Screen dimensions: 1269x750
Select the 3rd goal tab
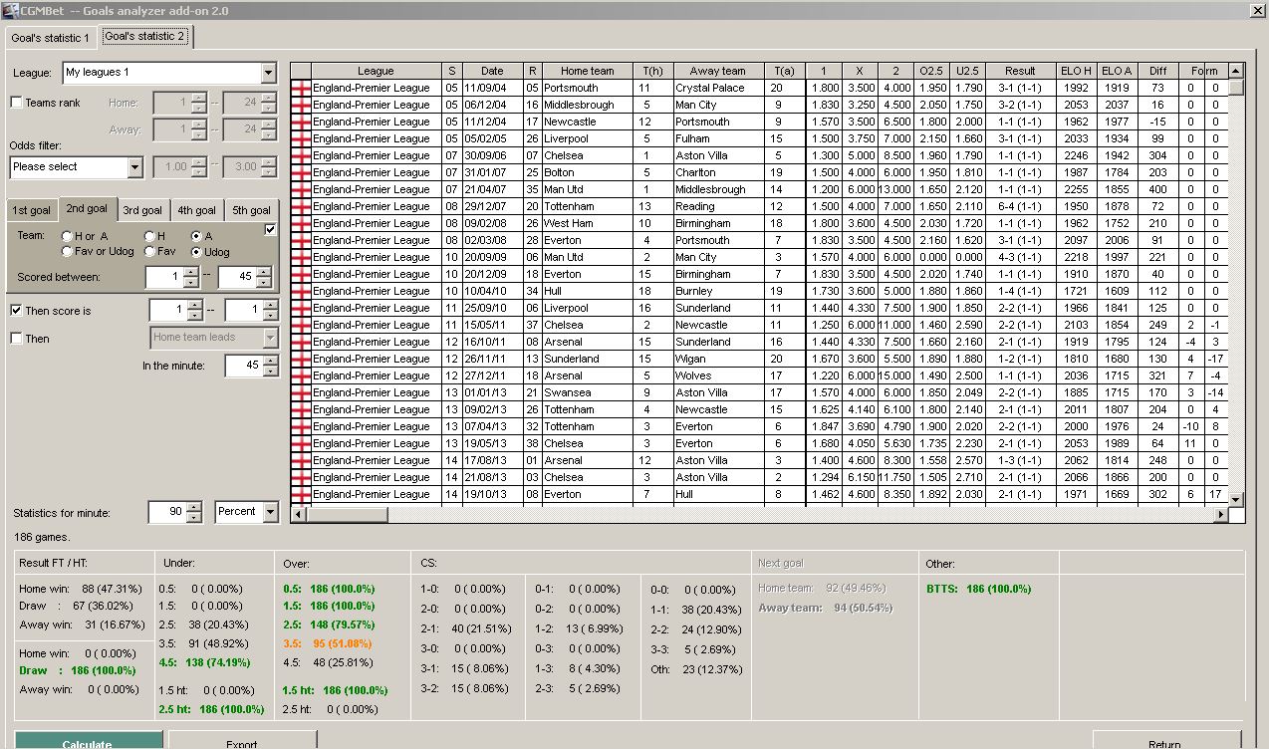[x=142, y=210]
